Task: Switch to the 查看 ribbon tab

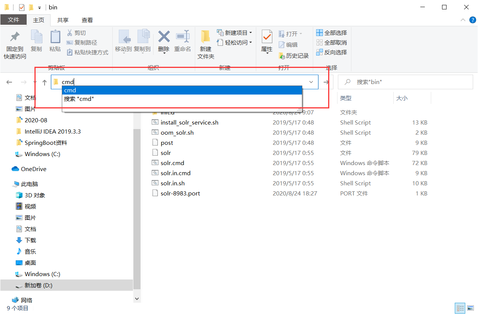Action: pyautogui.click(x=87, y=20)
